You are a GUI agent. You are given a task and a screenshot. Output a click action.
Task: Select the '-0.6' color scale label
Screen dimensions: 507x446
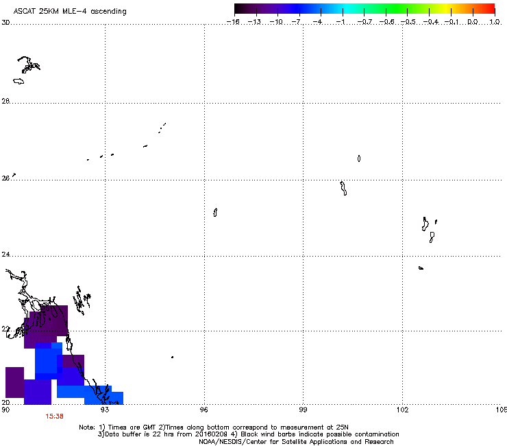(x=386, y=22)
